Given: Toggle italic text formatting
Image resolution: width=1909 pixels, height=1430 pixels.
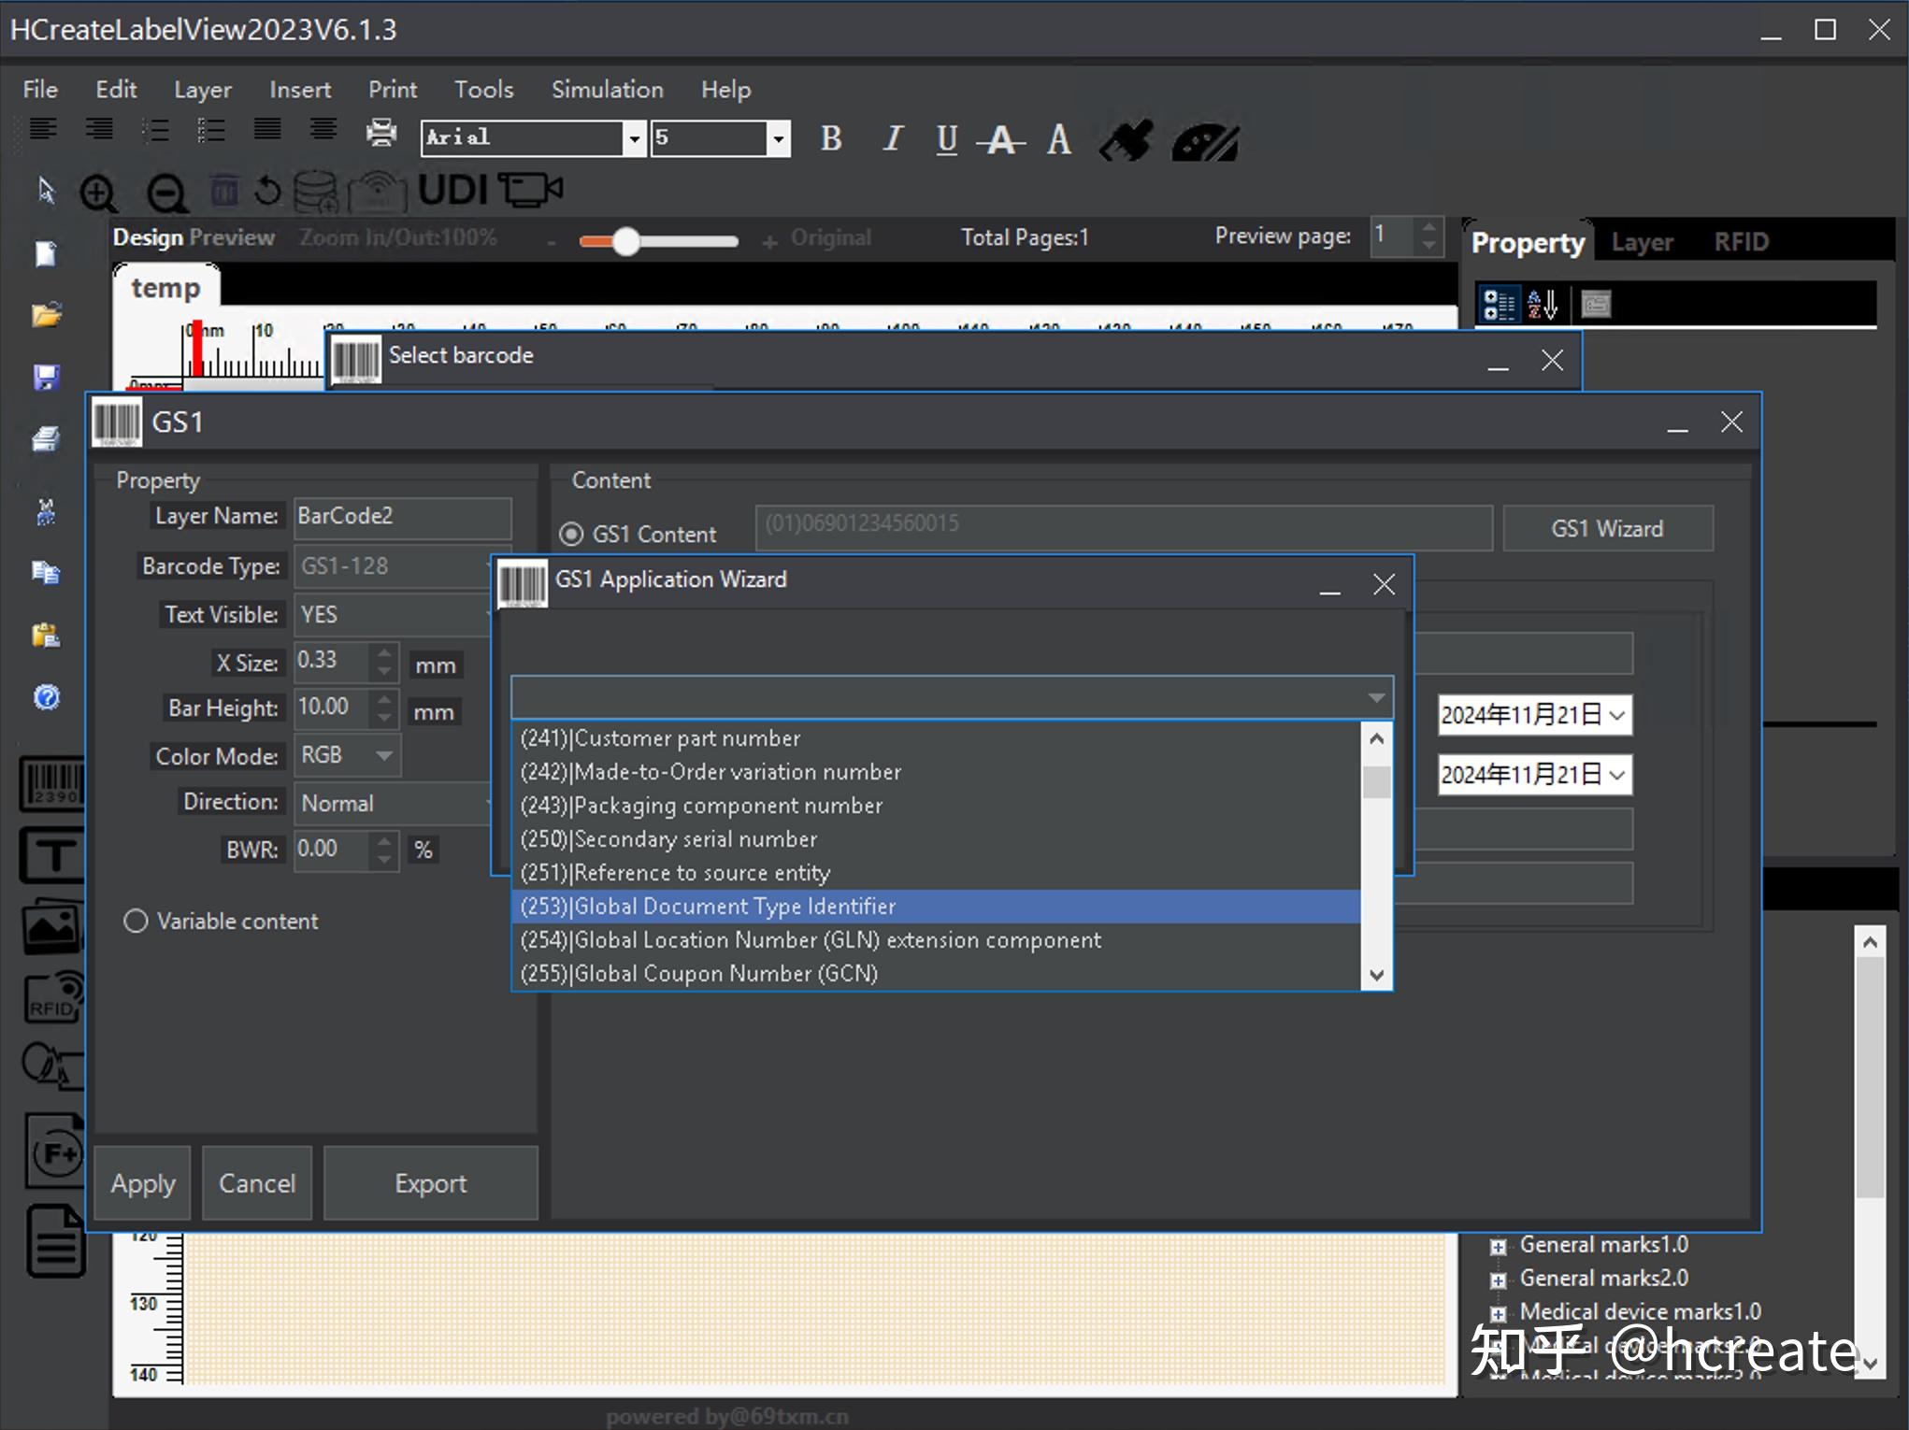Looking at the screenshot, I should (x=892, y=139).
